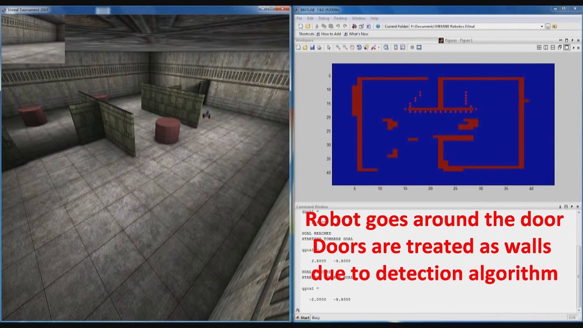Select the Rotate 3D tool
This screenshot has height=328, width=583.
pos(359,47)
